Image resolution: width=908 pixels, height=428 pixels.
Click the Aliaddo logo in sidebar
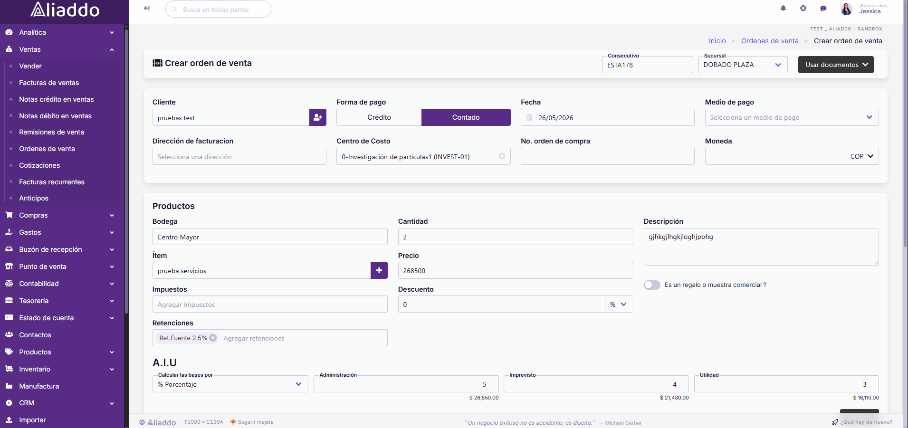(x=65, y=10)
